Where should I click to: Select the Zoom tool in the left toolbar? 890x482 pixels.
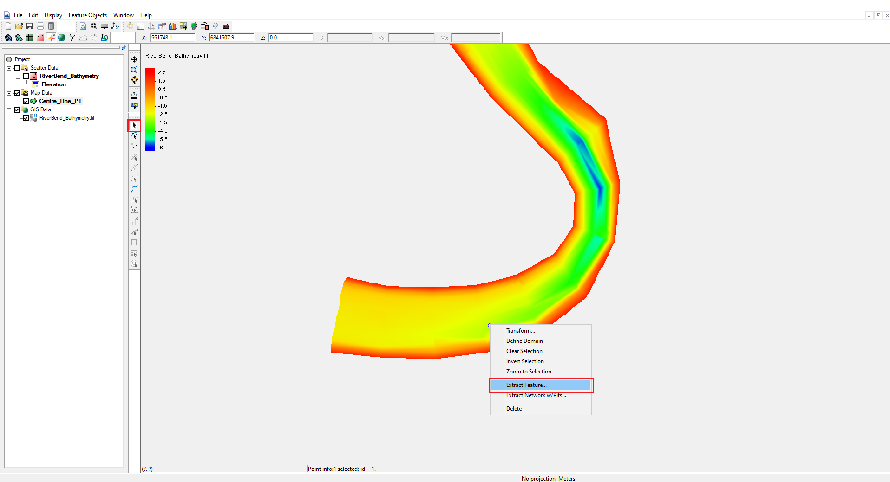(134, 70)
